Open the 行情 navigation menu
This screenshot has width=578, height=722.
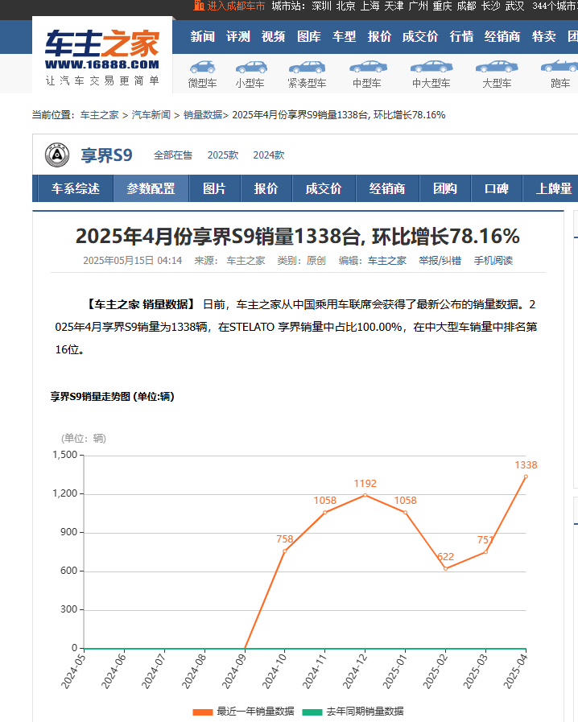pyautogui.click(x=461, y=36)
